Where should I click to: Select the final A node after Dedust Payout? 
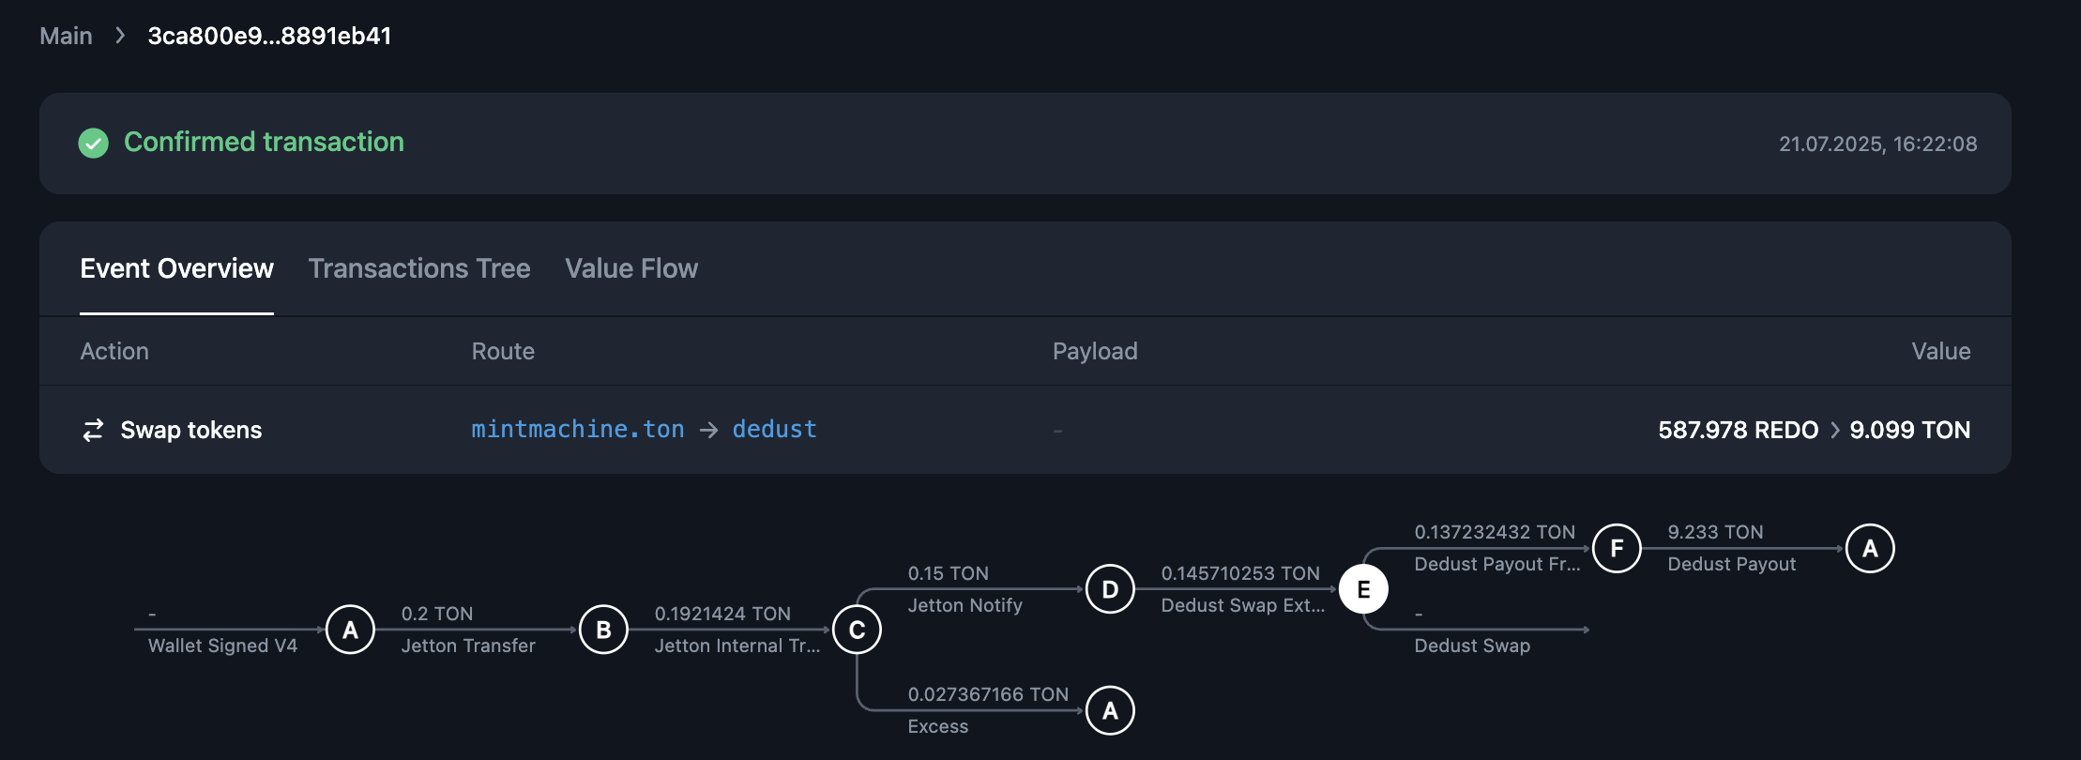pos(1870,548)
